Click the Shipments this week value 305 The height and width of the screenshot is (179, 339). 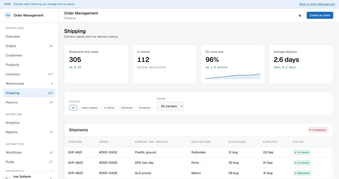[x=75, y=60]
